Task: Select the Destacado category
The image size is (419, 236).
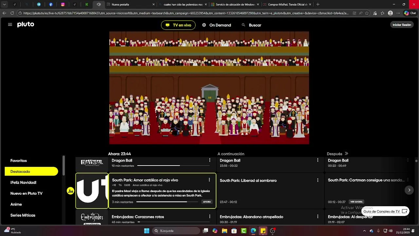Action: click(31, 171)
